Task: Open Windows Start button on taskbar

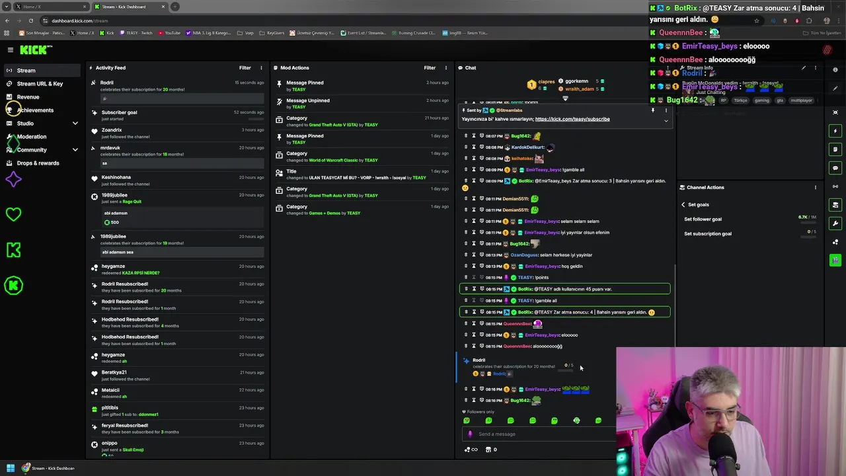Action: (11, 468)
